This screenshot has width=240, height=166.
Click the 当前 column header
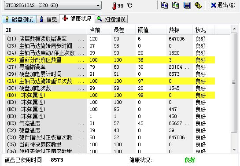point(99,30)
